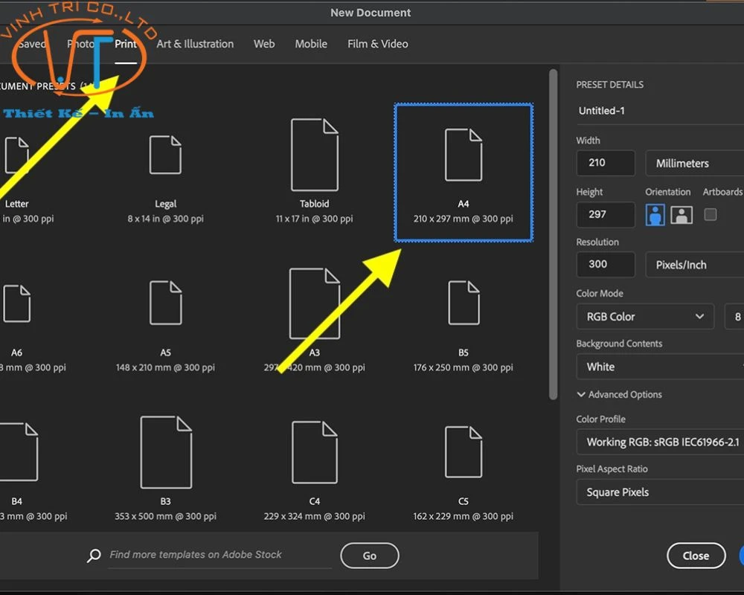
Task: Enable the Artboards checkbox
Action: 711,214
